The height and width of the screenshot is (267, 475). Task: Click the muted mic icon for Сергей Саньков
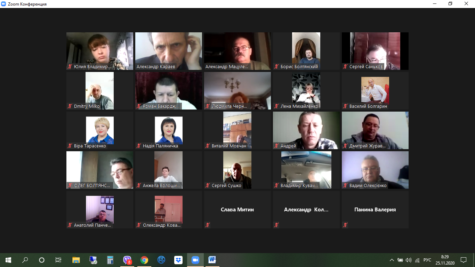tap(345, 67)
